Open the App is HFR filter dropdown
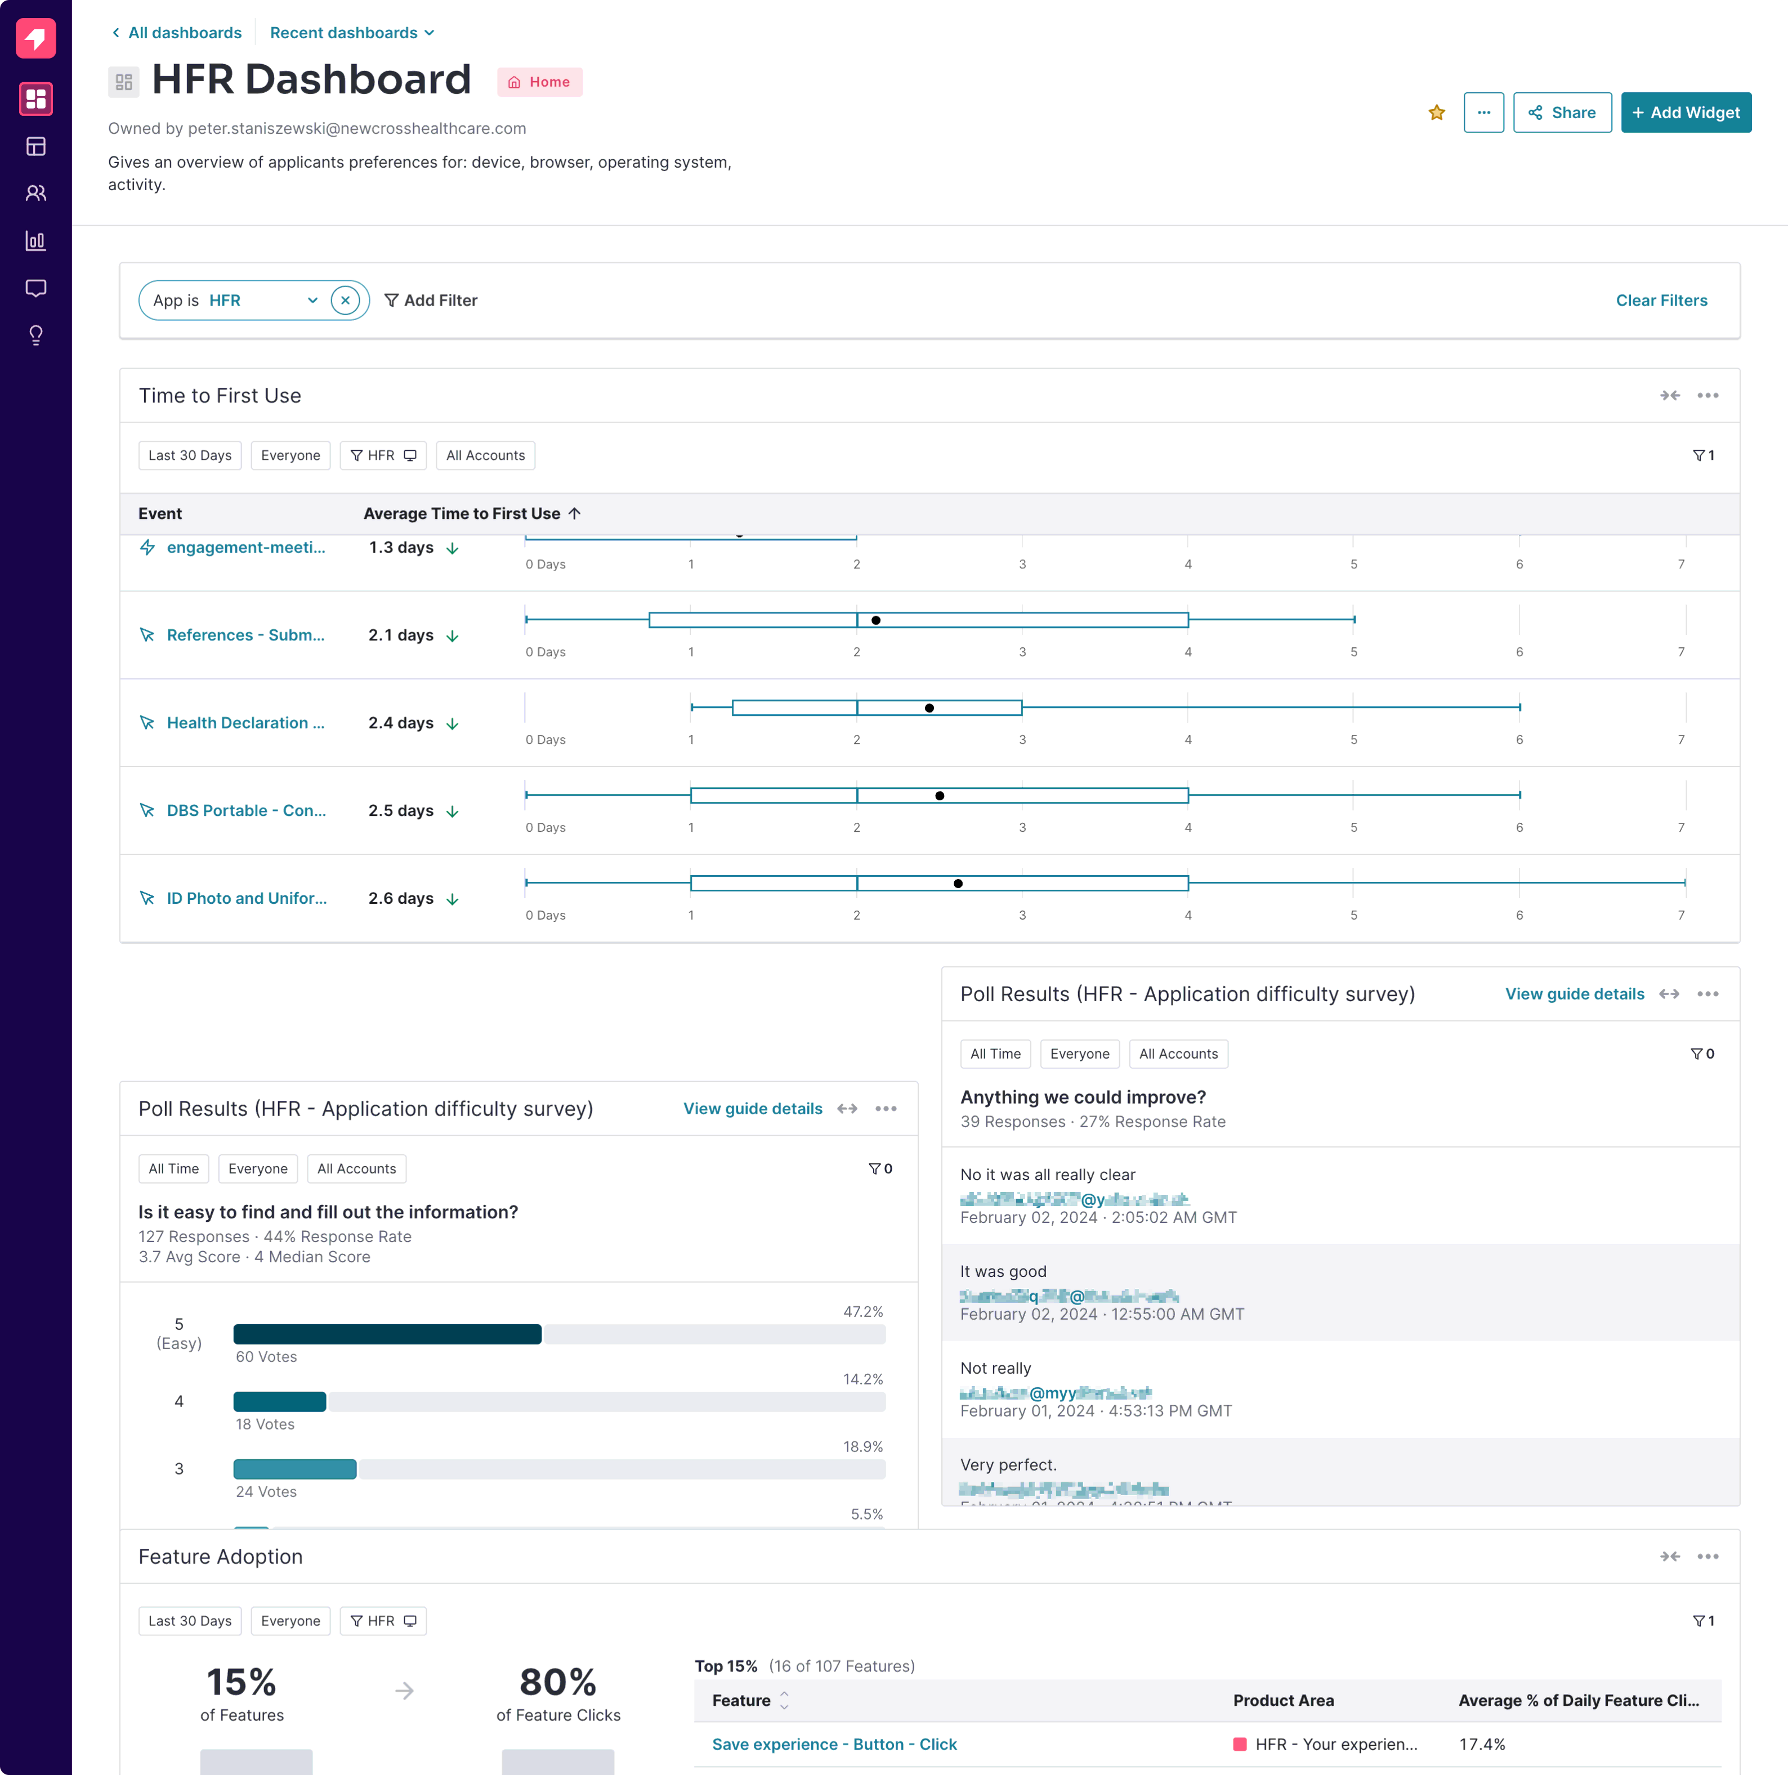The width and height of the screenshot is (1788, 1775). [312, 300]
